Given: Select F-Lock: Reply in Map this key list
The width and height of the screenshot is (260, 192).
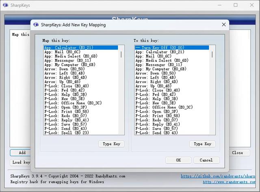Looking at the screenshot, I should click(x=81, y=120).
